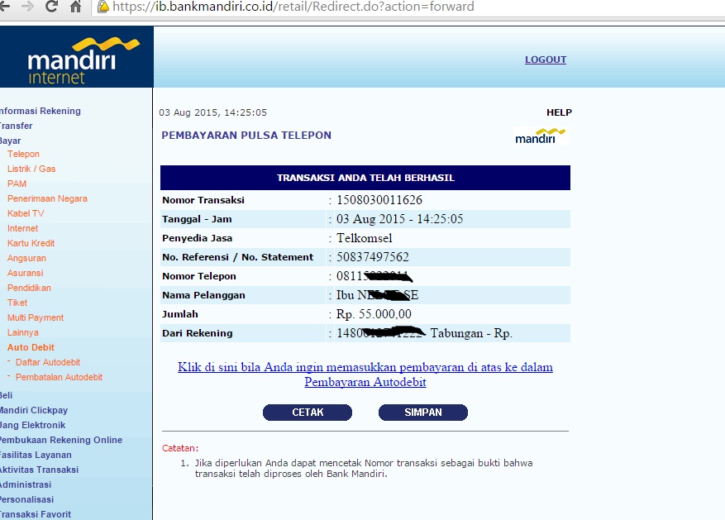
Task: Open the Angsuran payment option
Action: [x=26, y=258]
